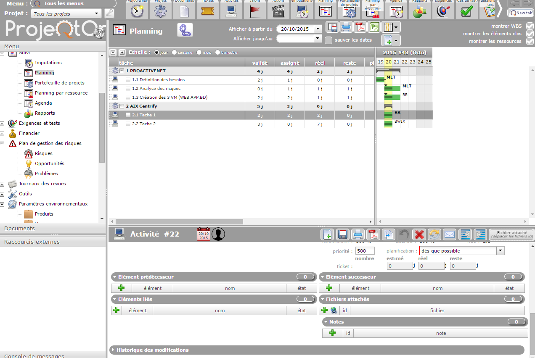The height and width of the screenshot is (358, 535).
Task: Enable the 'sauver les dates' checkbox
Action: 328,40
